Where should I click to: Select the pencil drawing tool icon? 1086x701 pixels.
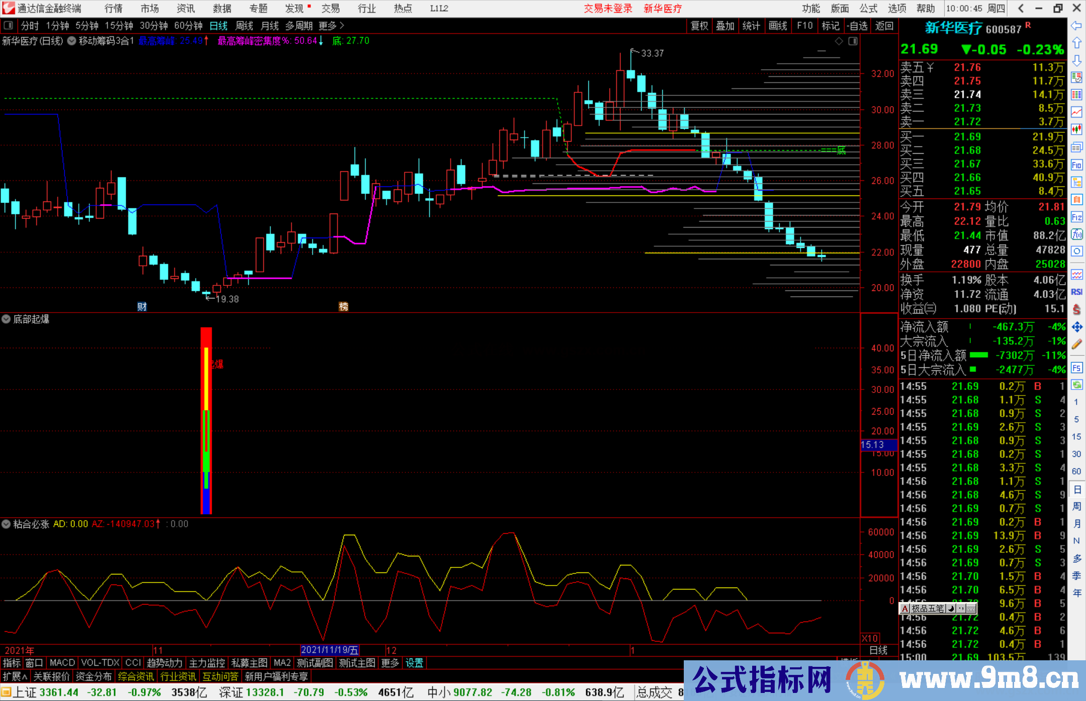tap(1076, 345)
